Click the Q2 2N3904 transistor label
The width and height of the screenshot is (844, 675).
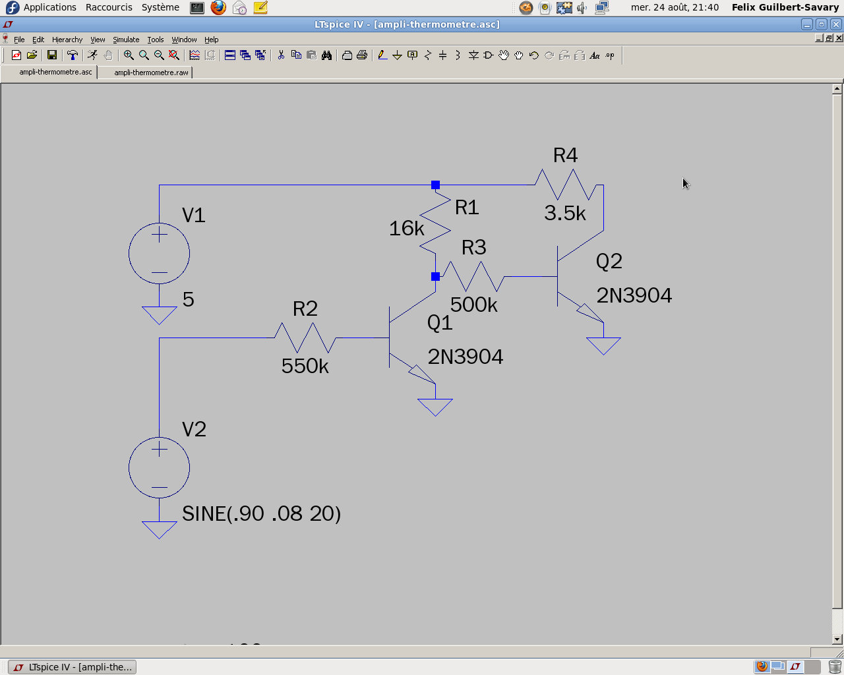point(634,295)
